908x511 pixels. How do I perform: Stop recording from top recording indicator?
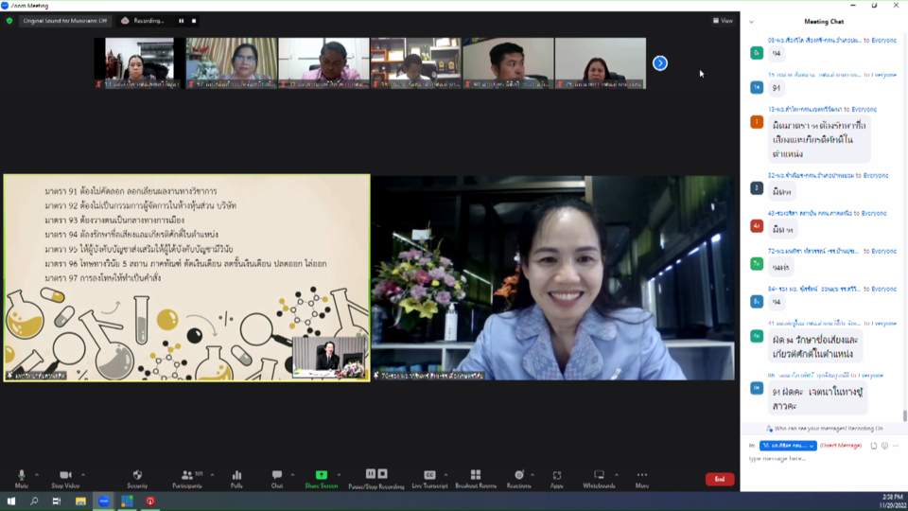[x=194, y=21]
